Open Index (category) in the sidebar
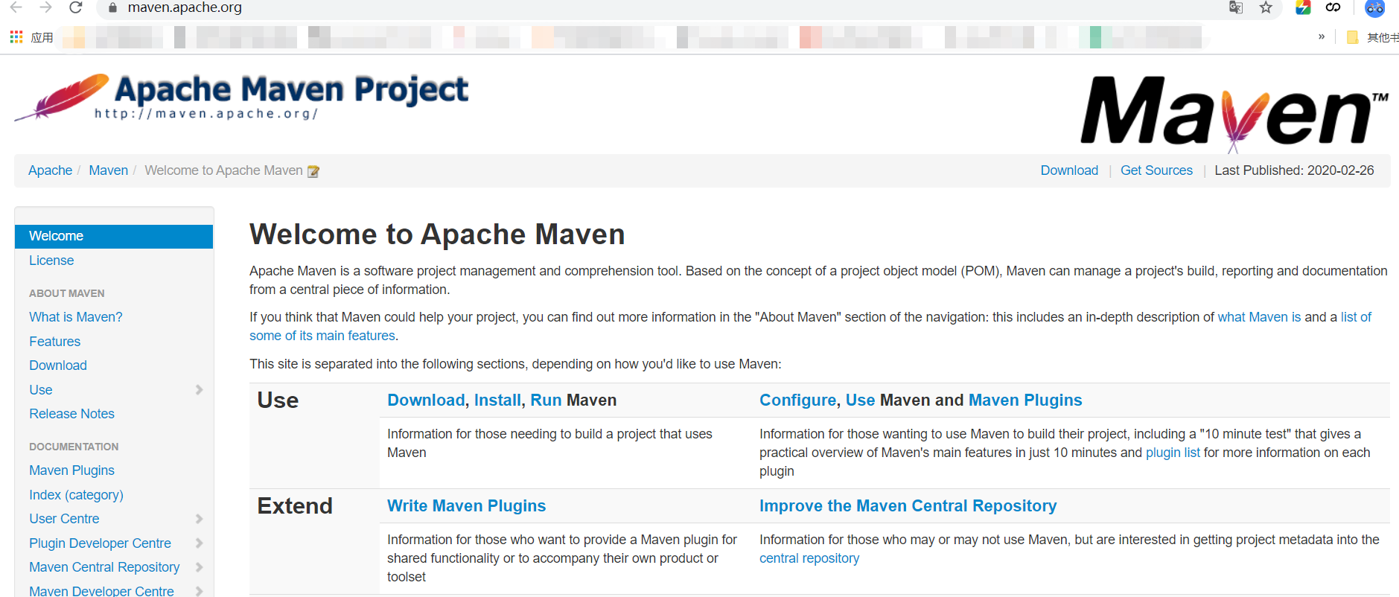The image size is (1399, 597). point(76,495)
